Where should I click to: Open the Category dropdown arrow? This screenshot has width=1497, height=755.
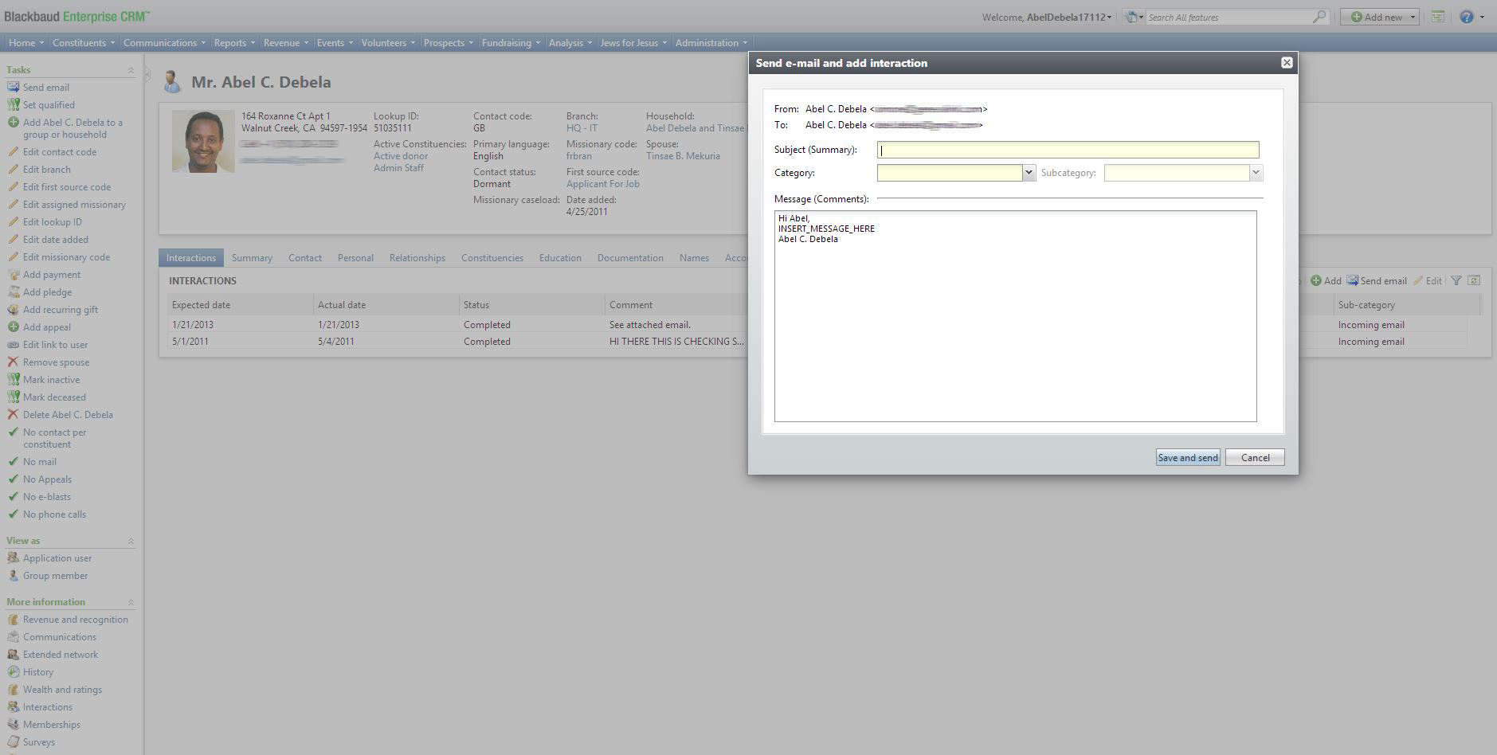1029,173
